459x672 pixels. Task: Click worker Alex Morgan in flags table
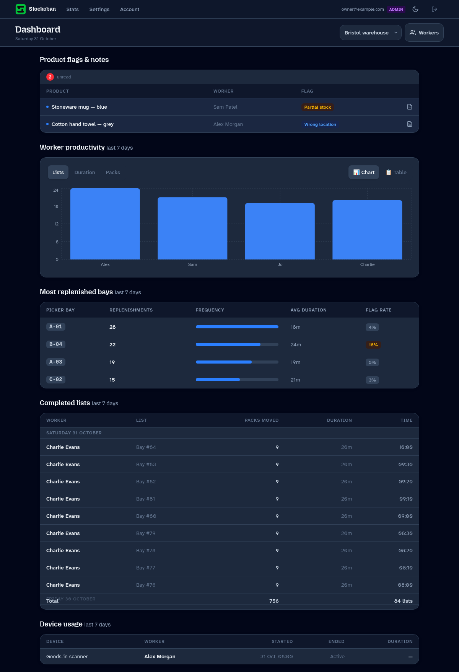(228, 124)
